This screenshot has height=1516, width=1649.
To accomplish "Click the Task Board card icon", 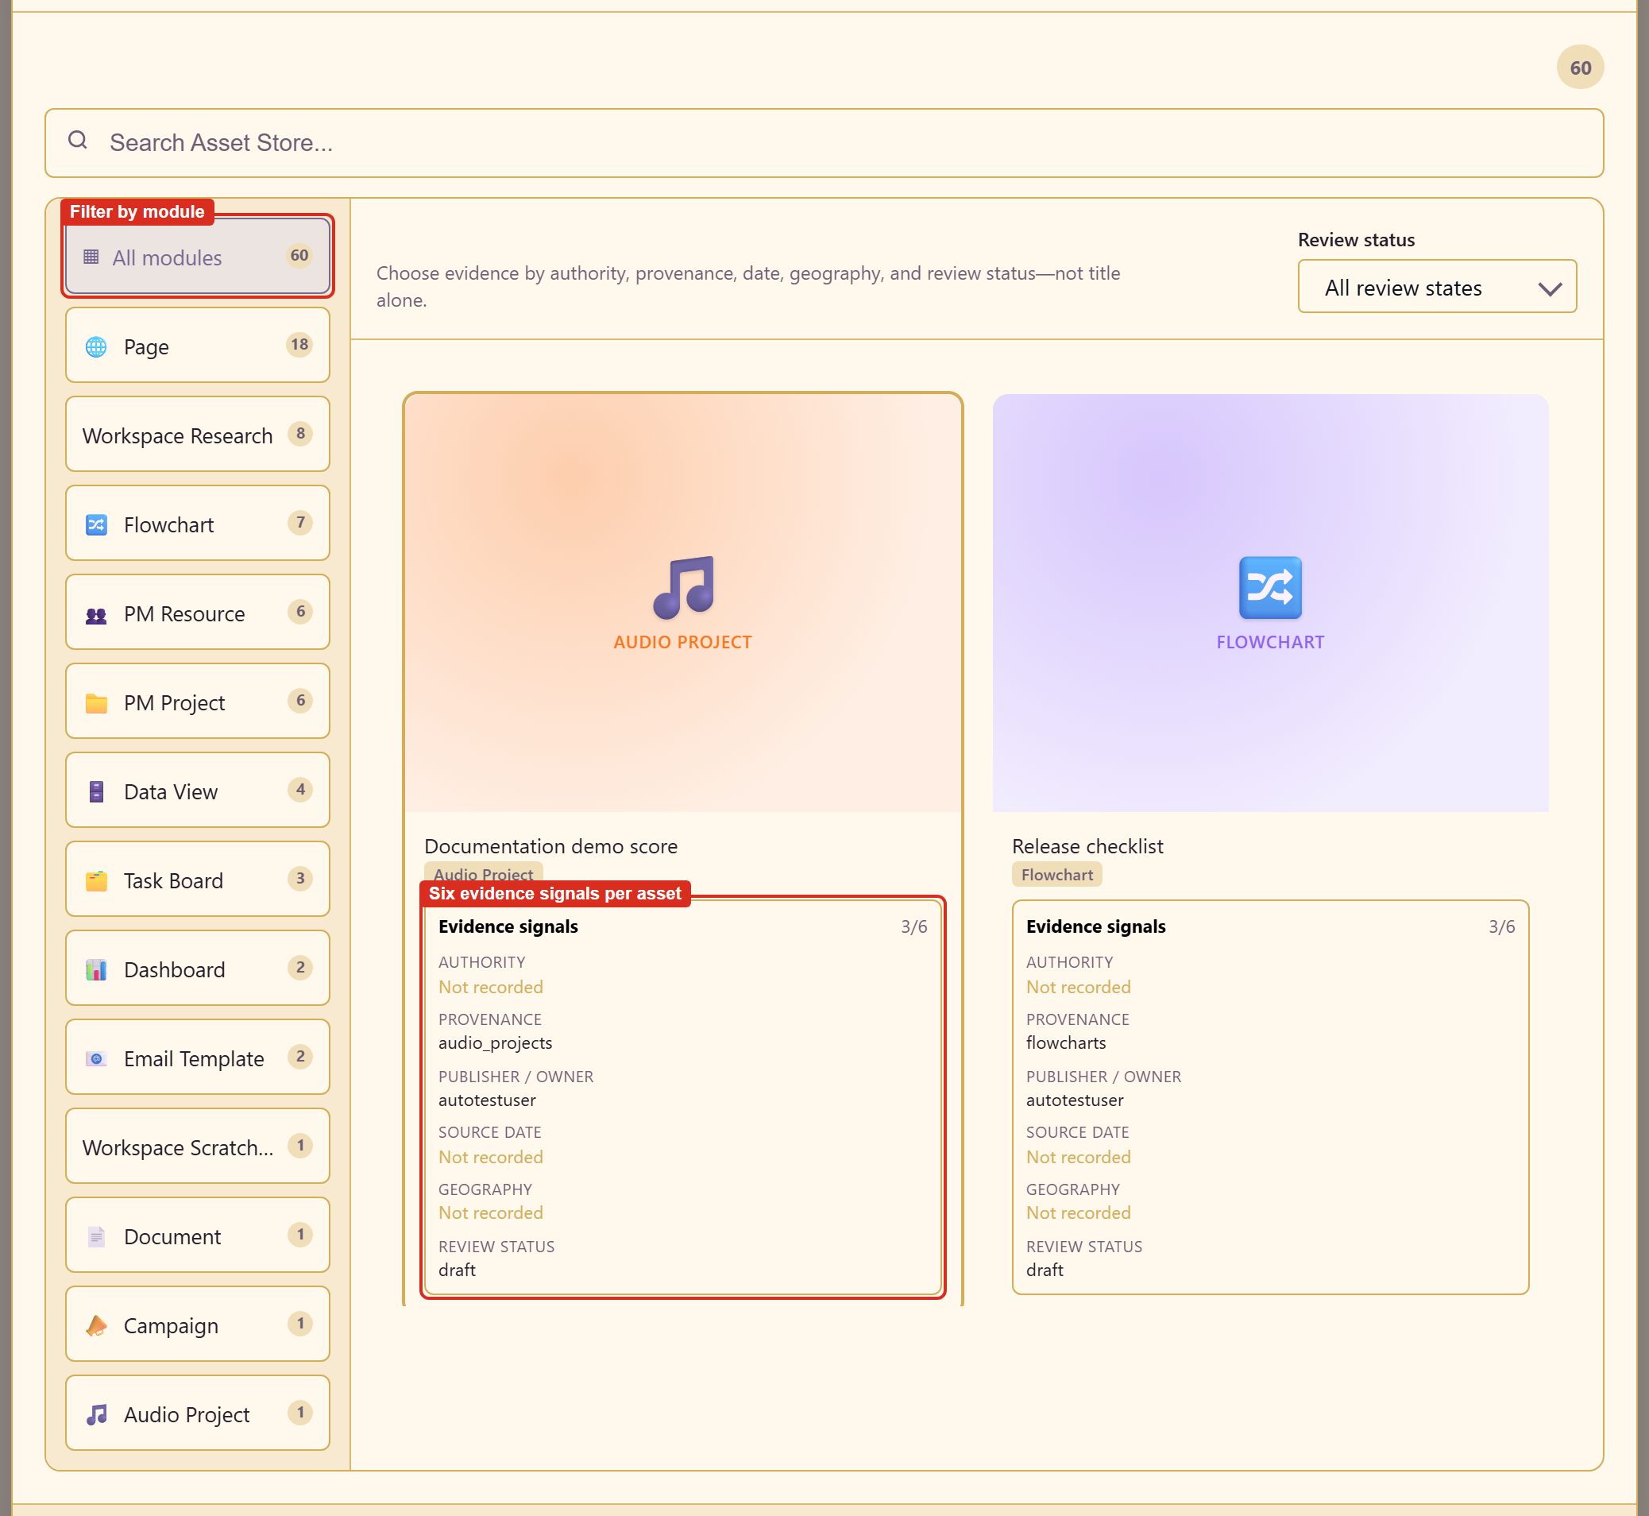I will [96, 881].
